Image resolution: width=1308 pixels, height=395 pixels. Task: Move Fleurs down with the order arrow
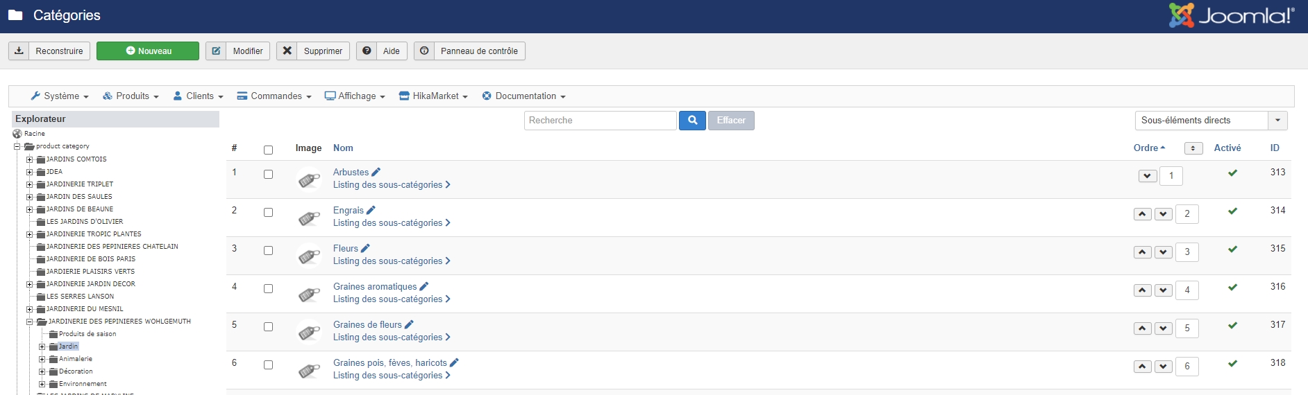coord(1164,252)
